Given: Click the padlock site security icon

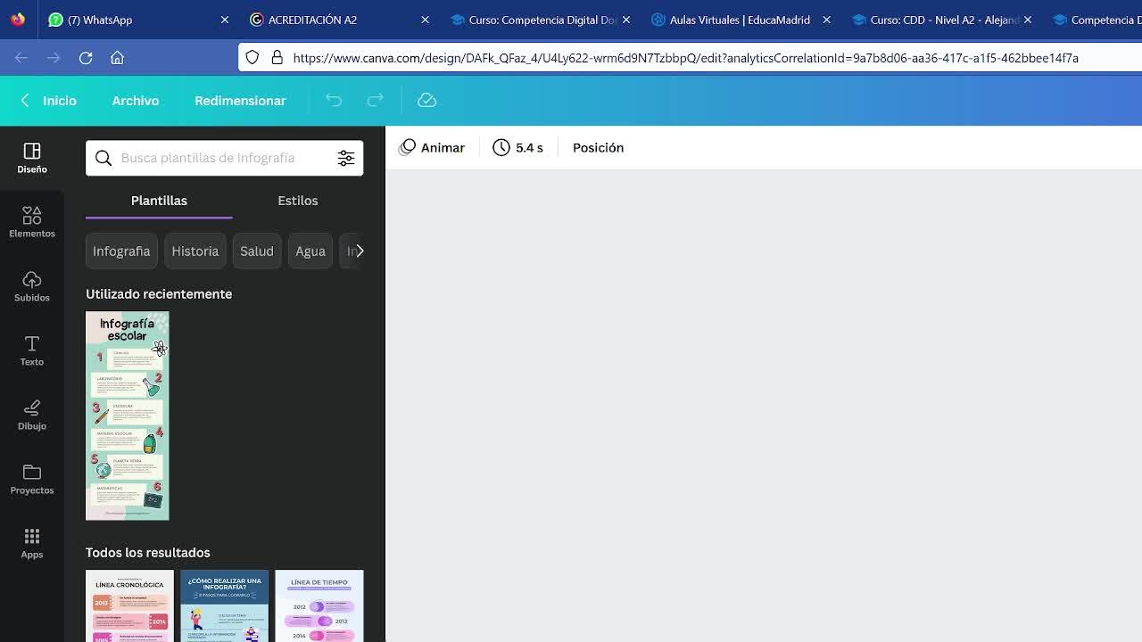Looking at the screenshot, I should click(277, 58).
